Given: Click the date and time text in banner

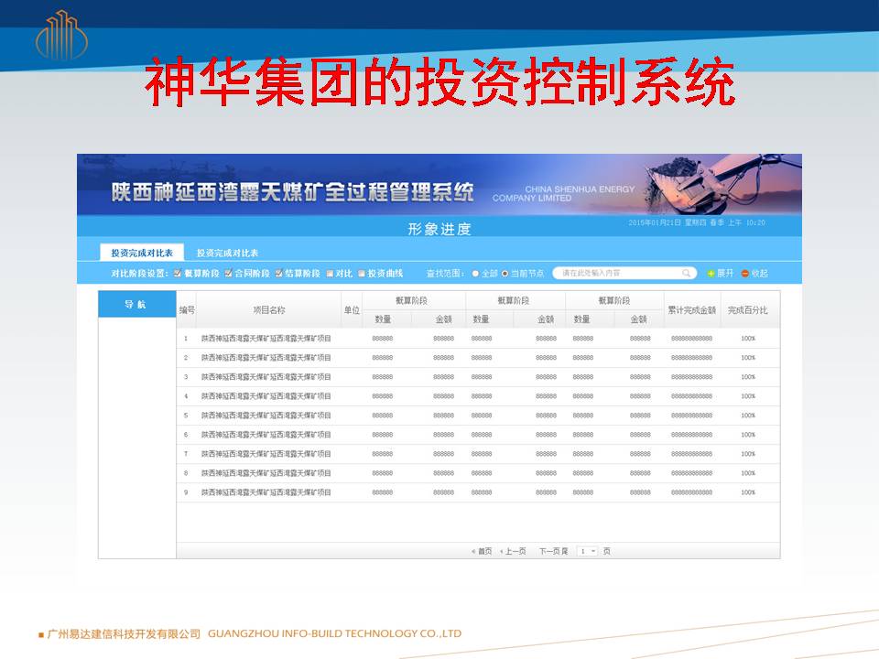Looking at the screenshot, I should 697,222.
